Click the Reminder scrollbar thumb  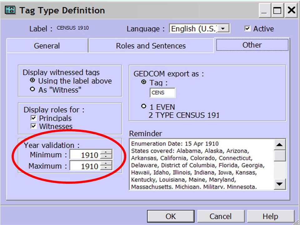click(x=279, y=156)
